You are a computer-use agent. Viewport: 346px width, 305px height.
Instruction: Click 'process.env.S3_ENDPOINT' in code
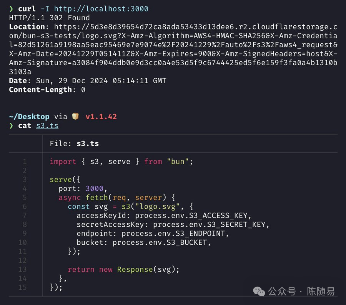[173, 233]
